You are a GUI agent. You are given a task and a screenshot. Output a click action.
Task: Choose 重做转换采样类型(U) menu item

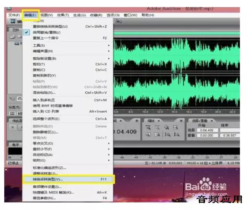coord(68,27)
